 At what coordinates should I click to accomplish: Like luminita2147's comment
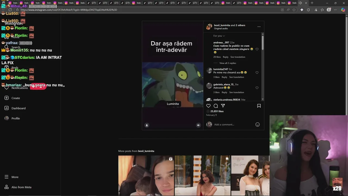coord(257,73)
